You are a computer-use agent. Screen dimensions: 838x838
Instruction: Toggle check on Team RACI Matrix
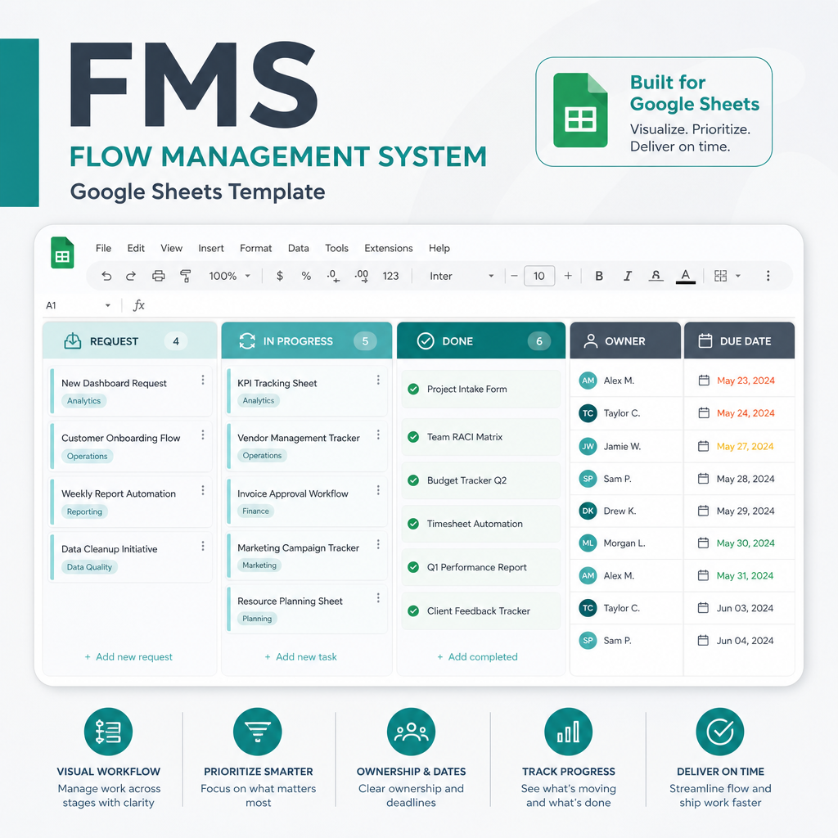[x=413, y=437]
